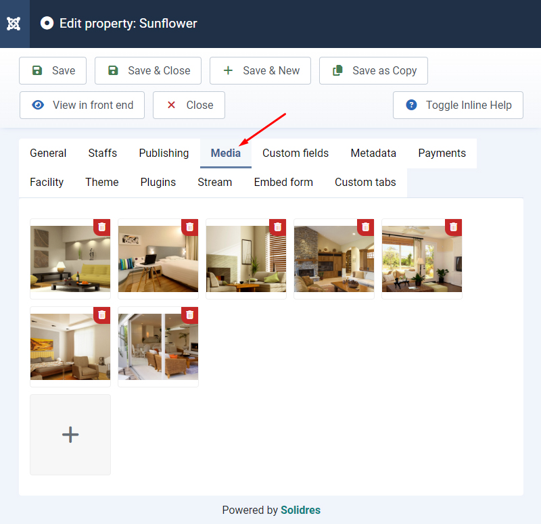The width and height of the screenshot is (541, 524).
Task: Remove the image with wooden blinds
Action: (x=278, y=227)
